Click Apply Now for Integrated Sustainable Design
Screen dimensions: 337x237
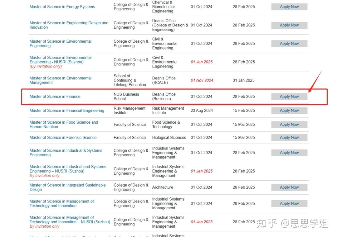tap(289, 187)
